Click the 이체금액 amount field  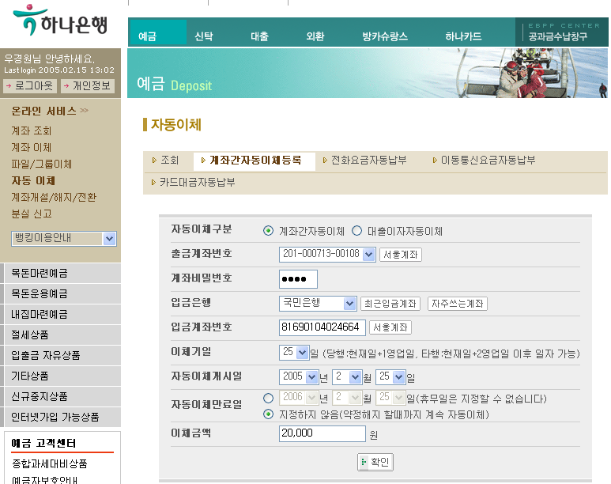pyautogui.click(x=322, y=433)
